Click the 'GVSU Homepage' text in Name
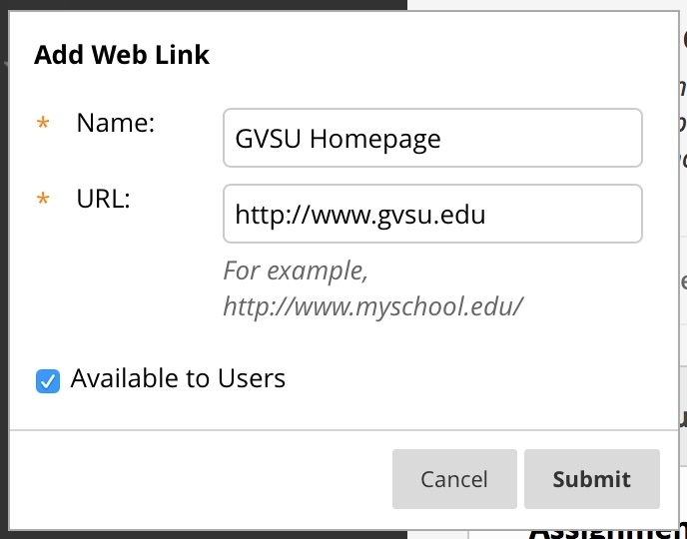The height and width of the screenshot is (539, 687). pos(338,138)
